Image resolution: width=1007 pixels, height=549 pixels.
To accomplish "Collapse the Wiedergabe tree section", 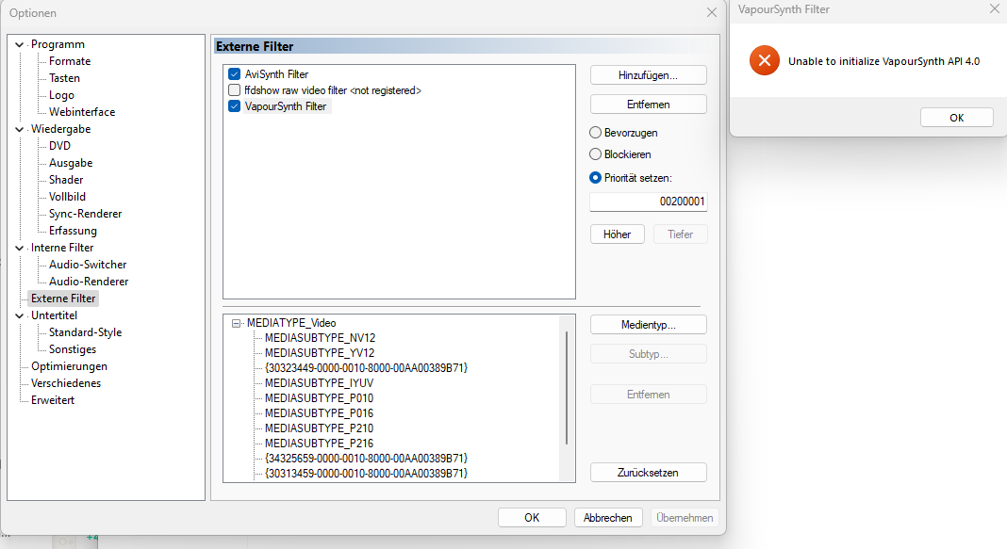I will pos(20,129).
